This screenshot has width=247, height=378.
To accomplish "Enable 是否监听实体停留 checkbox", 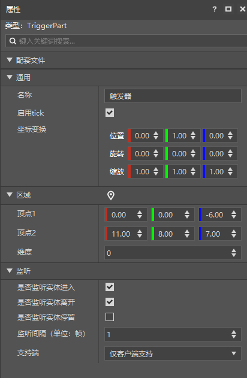I will [x=110, y=317].
